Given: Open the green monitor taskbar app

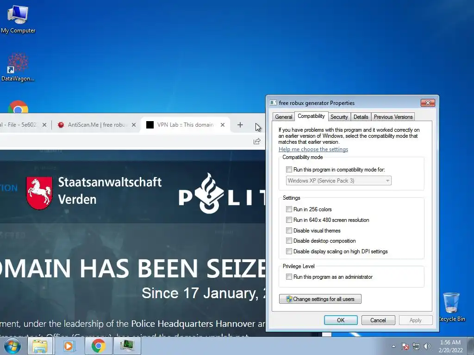Looking at the screenshot, I should pyautogui.click(x=127, y=346).
